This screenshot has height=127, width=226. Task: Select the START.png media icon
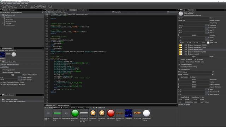(137, 113)
